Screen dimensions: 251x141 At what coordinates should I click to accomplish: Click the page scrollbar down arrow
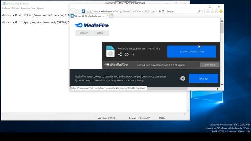click(222, 85)
